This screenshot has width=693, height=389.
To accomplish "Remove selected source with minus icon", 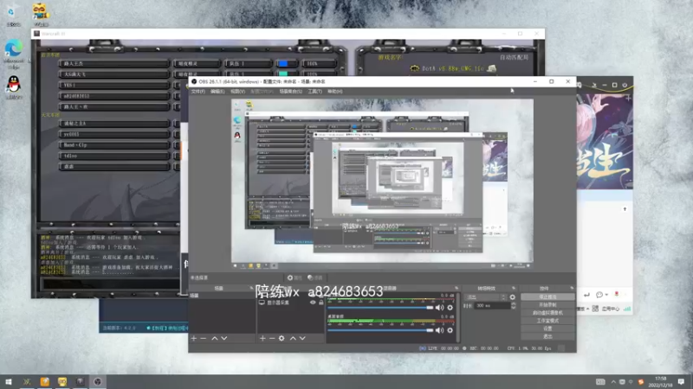I will pyautogui.click(x=272, y=338).
